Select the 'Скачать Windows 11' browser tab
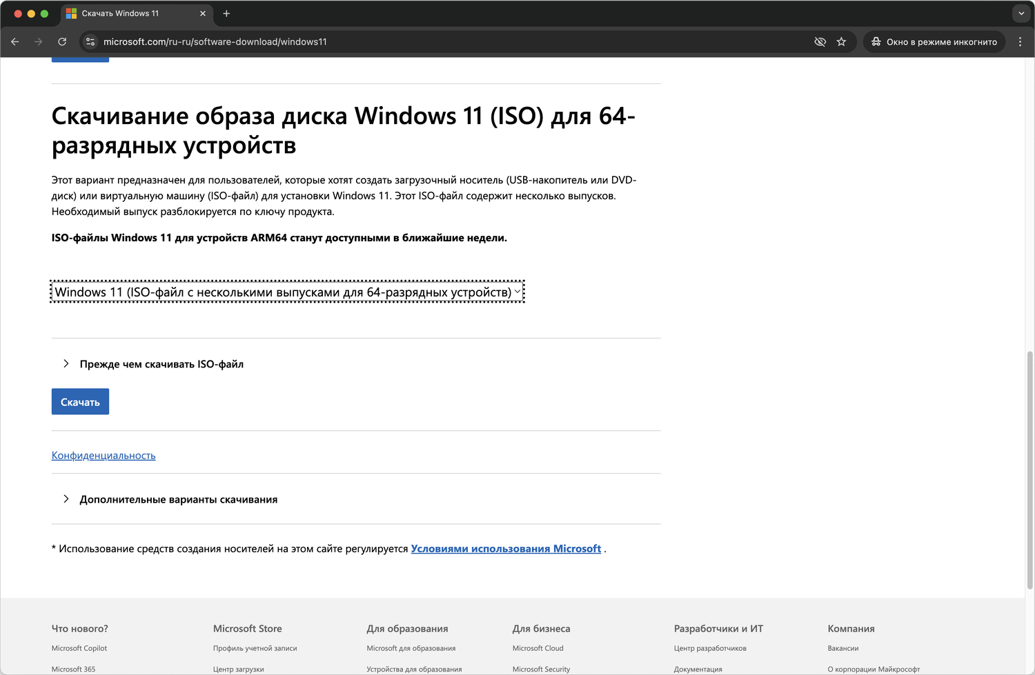This screenshot has width=1035, height=675. point(124,14)
